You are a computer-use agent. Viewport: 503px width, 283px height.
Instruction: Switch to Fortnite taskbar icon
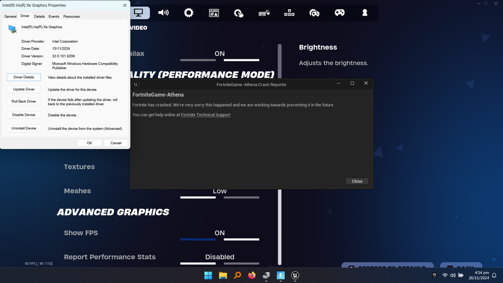click(x=280, y=275)
